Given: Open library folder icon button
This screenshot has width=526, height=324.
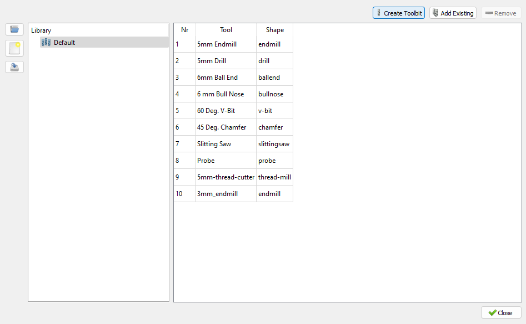Looking at the screenshot, I should 14,29.
